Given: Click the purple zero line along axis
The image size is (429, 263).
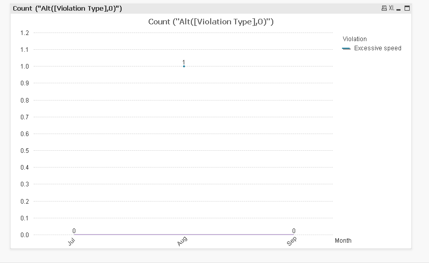Looking at the screenshot, I should [x=184, y=235].
